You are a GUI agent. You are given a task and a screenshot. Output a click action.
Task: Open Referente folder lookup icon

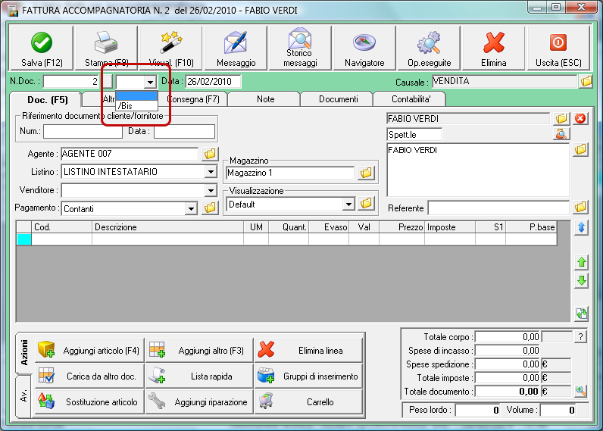[580, 208]
